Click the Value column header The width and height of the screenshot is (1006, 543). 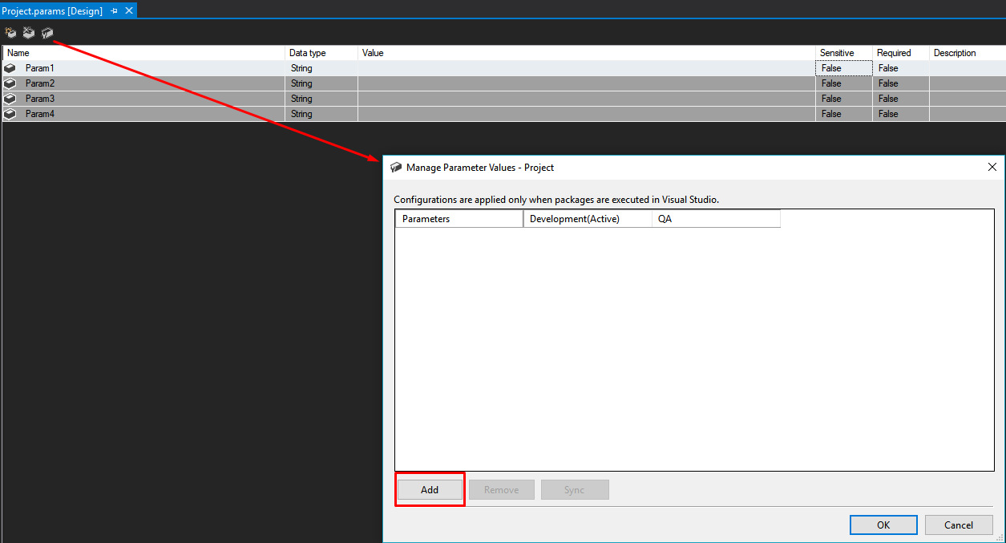pos(587,53)
